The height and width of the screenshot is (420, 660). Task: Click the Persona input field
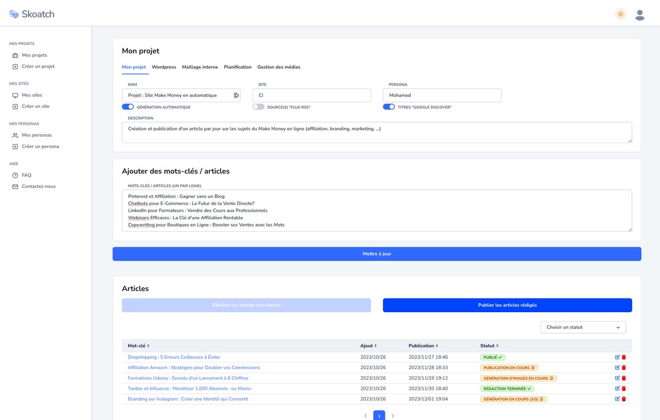[x=442, y=95]
